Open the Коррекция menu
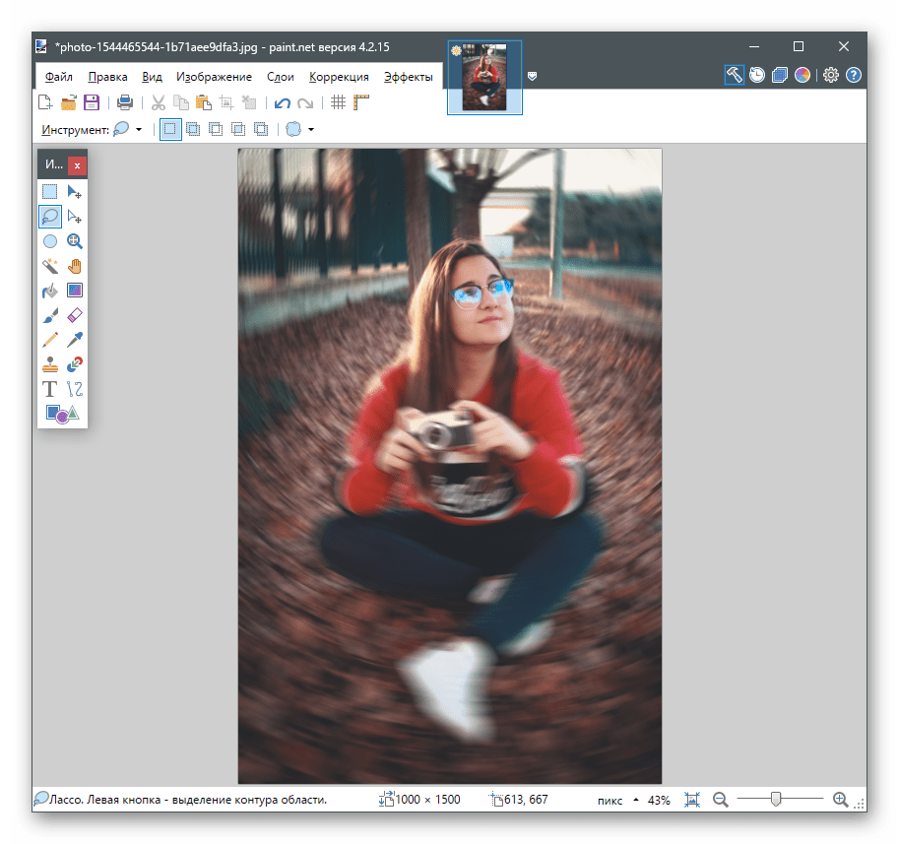The height and width of the screenshot is (844, 899). [339, 77]
